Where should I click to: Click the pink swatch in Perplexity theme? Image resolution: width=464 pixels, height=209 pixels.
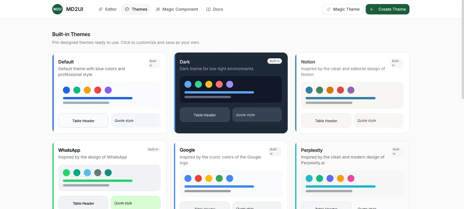tap(351, 178)
